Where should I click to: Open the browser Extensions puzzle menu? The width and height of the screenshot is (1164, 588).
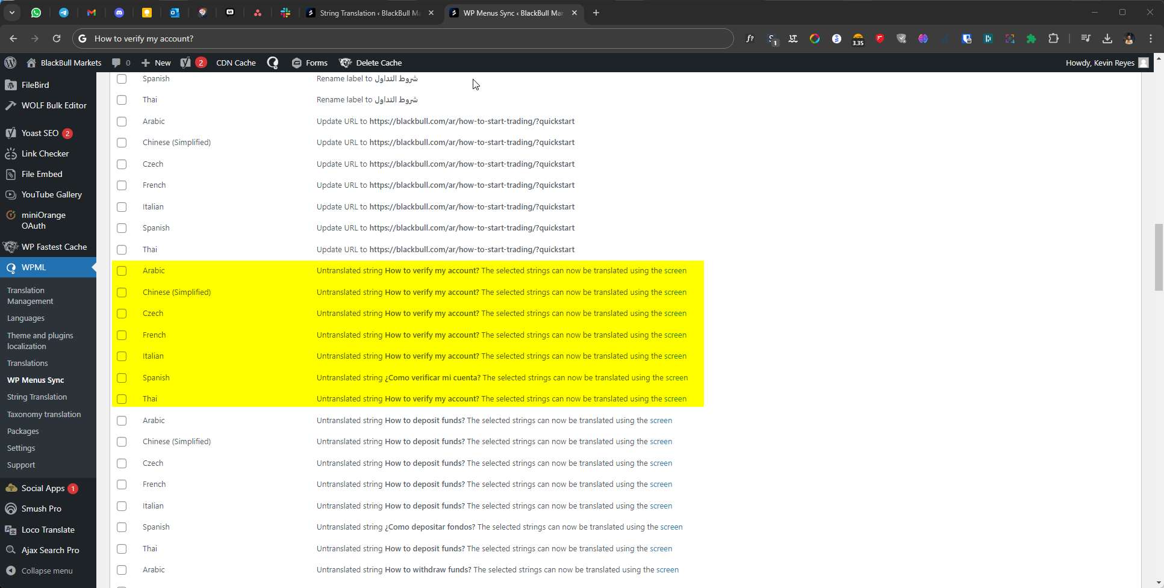pos(1053,39)
